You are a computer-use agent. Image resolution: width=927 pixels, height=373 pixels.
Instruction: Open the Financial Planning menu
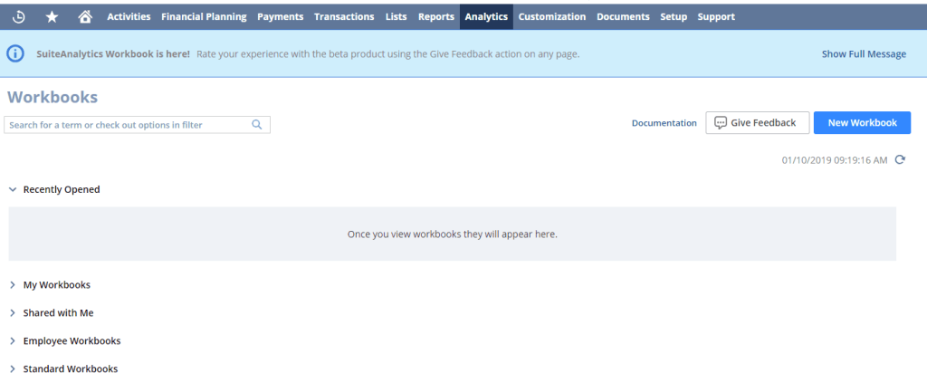204,17
